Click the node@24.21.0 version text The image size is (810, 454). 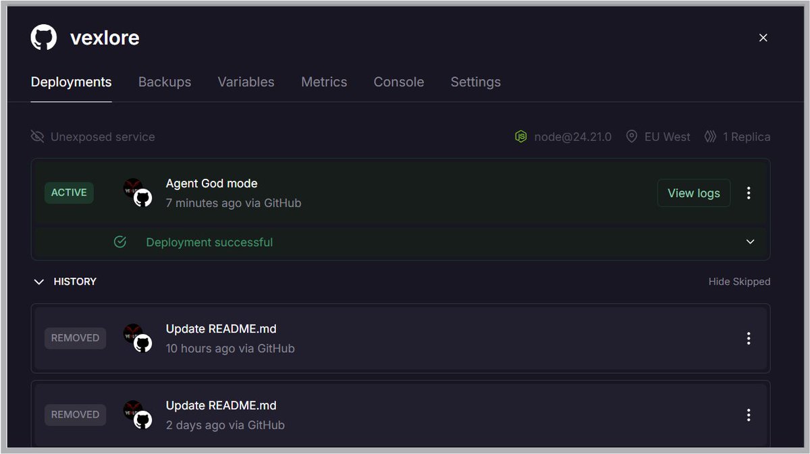[573, 137]
